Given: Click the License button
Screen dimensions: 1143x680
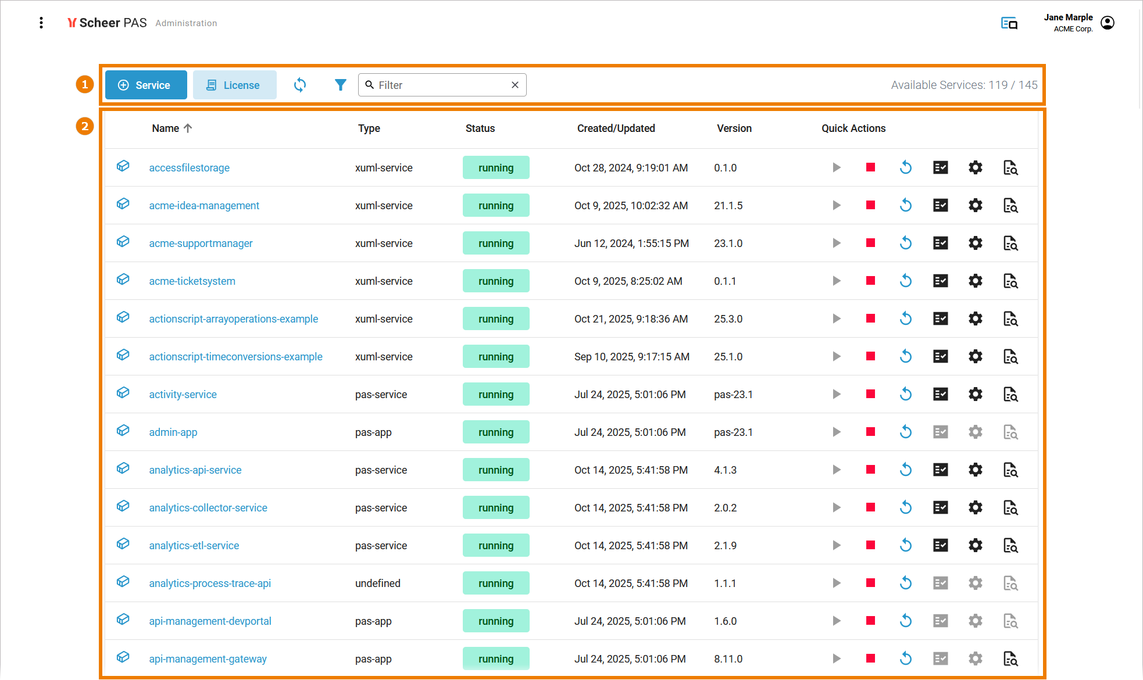Looking at the screenshot, I should pos(234,85).
